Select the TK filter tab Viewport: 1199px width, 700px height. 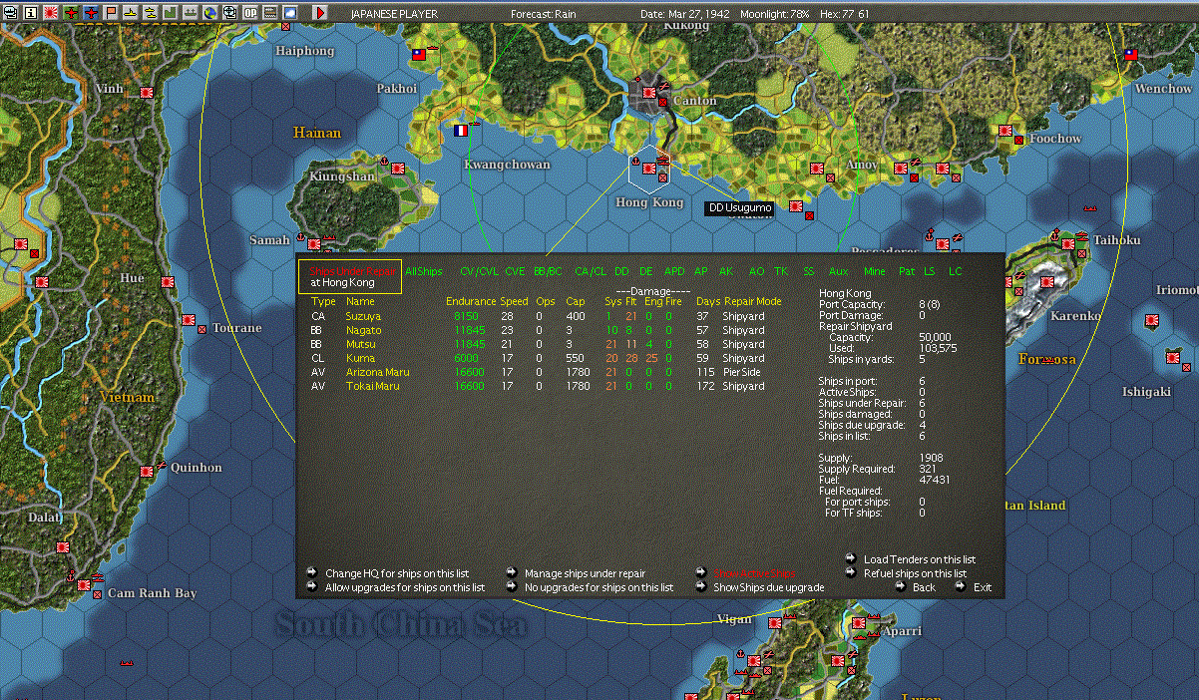(781, 271)
